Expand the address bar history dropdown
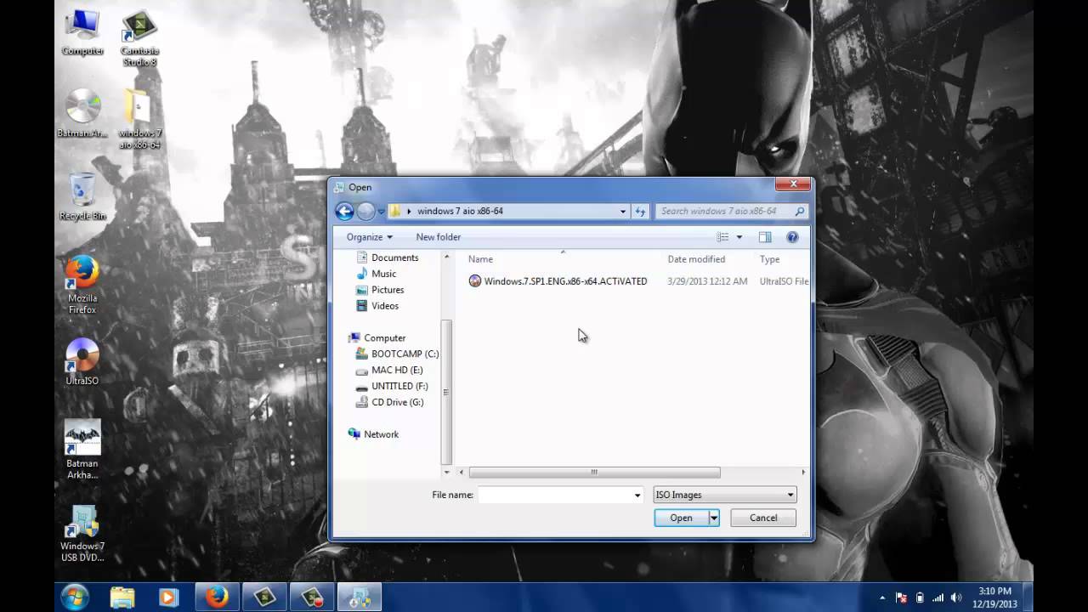This screenshot has width=1088, height=612. tap(623, 212)
